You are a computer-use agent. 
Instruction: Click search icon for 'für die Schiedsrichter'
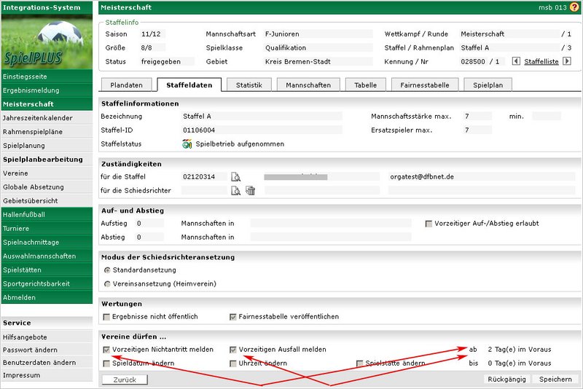coord(235,191)
